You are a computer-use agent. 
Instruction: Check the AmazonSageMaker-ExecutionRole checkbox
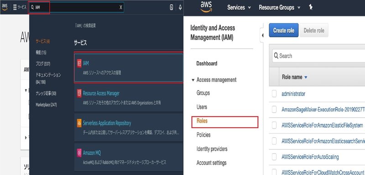tap(274, 110)
